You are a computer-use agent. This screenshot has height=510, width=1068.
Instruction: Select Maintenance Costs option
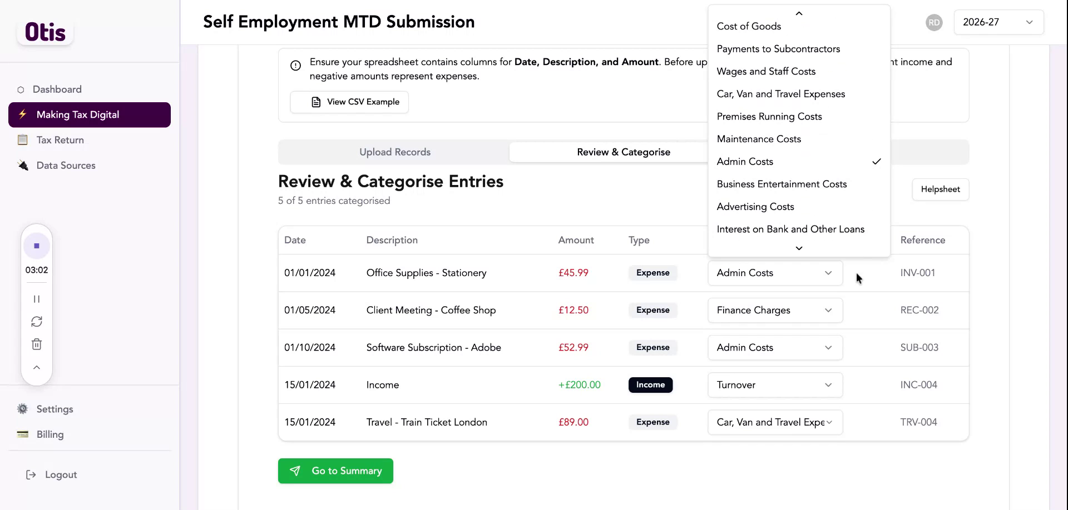click(x=799, y=139)
